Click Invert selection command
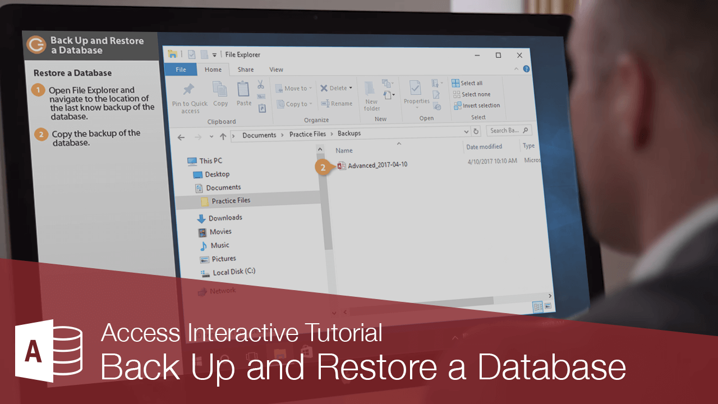 pyautogui.click(x=477, y=105)
